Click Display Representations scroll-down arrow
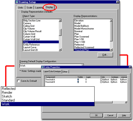Viewport: 133px width, 121px height. point(111,50)
